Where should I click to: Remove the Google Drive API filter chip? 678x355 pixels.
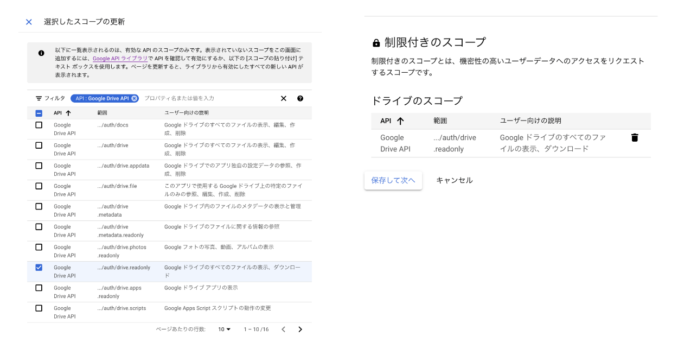(134, 98)
